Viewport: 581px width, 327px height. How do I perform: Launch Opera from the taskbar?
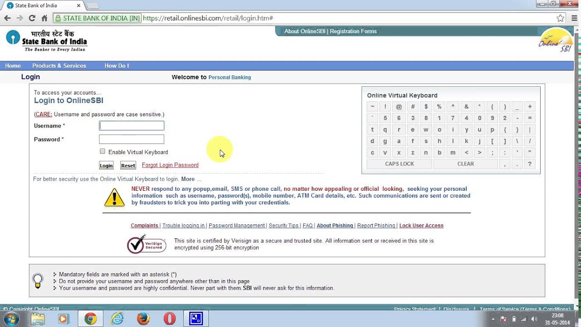coord(169,319)
